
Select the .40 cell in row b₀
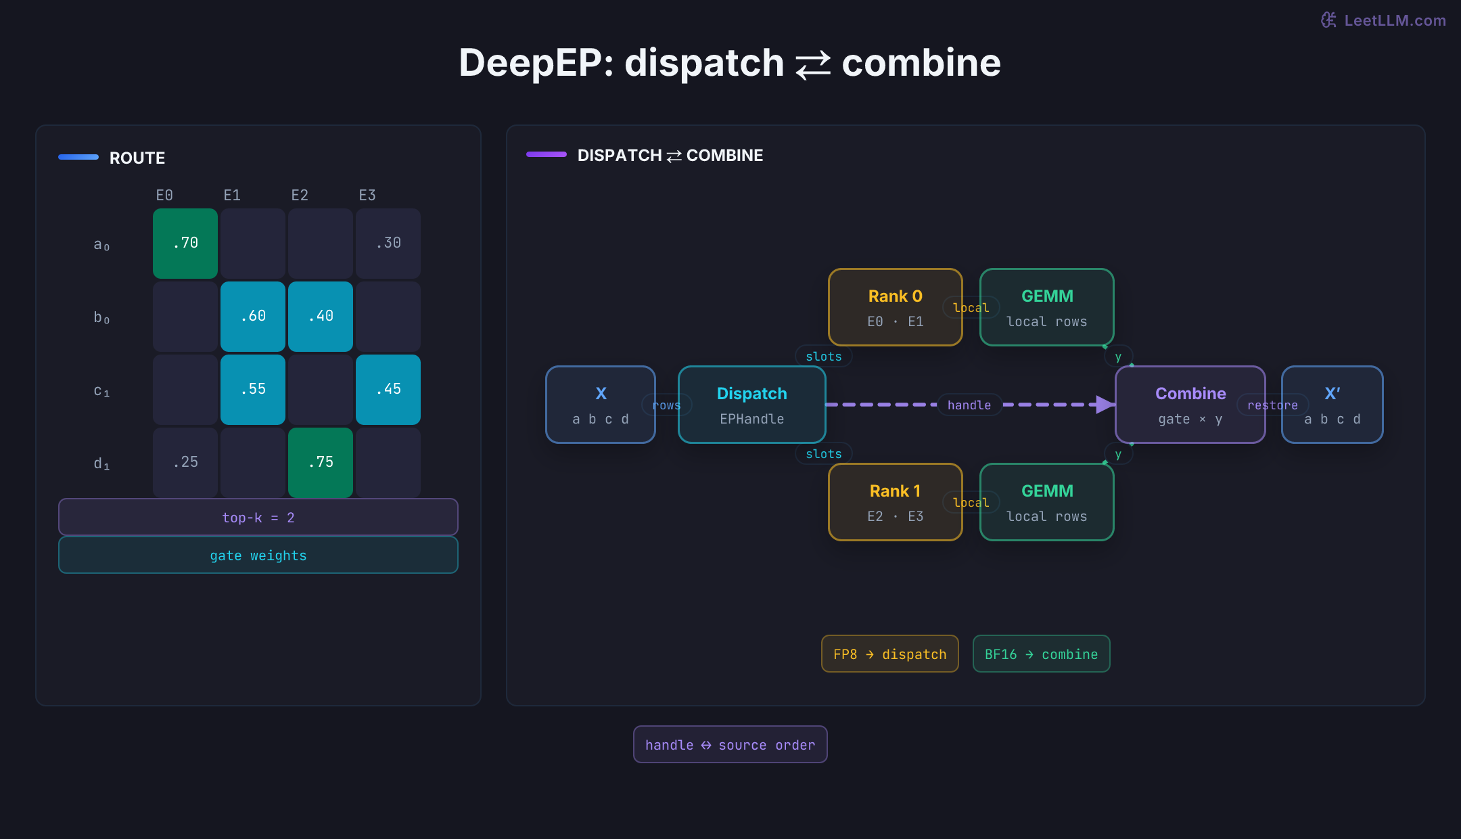(321, 317)
